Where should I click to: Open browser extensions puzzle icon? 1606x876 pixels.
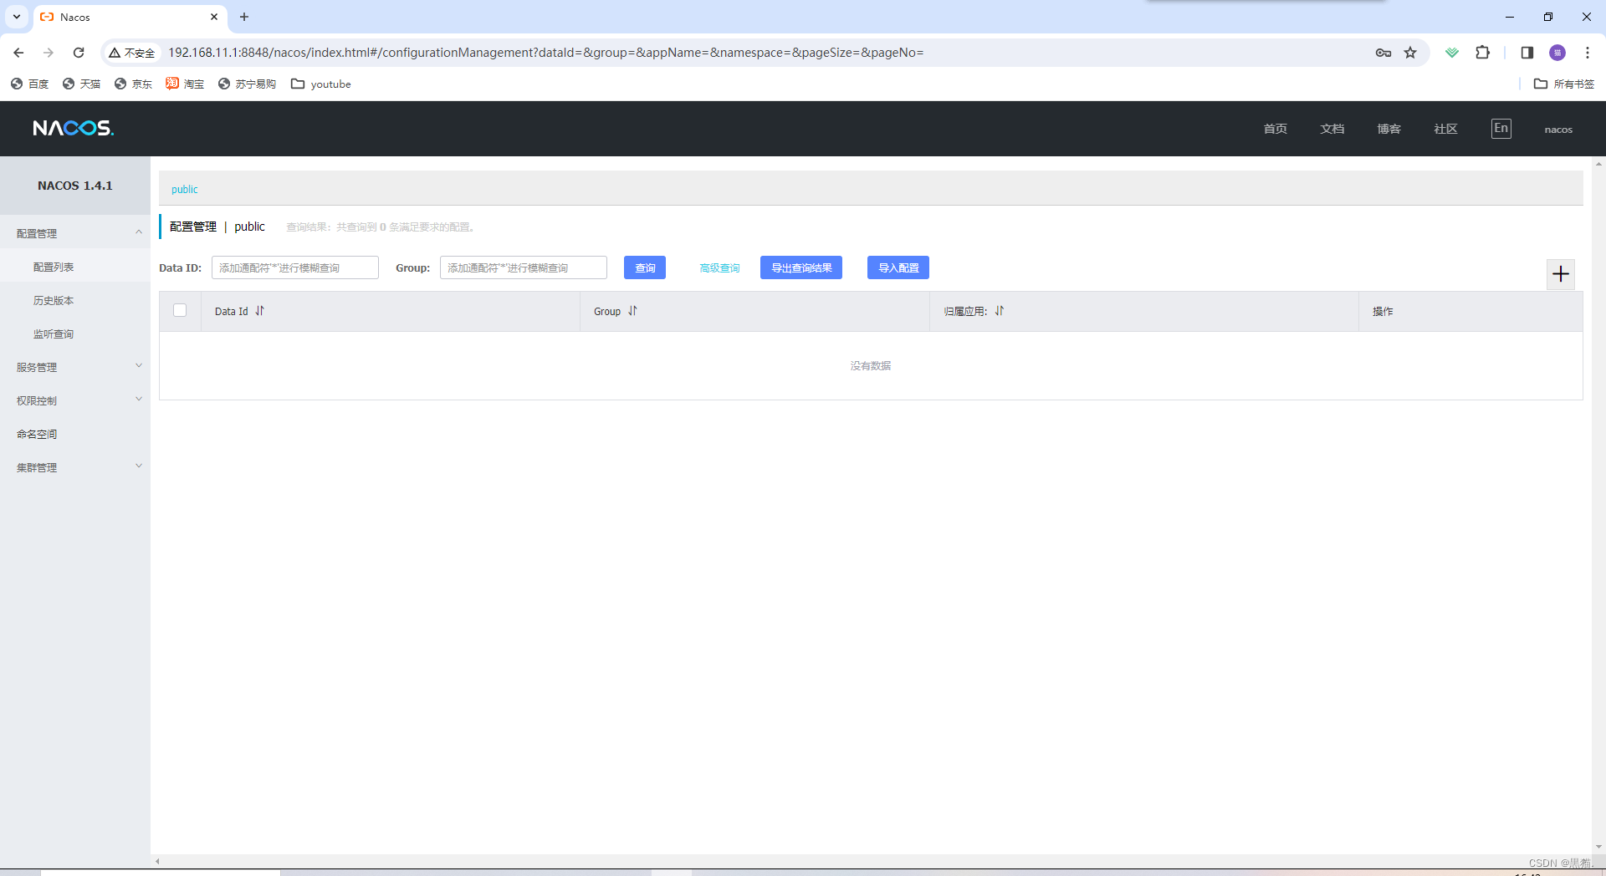pos(1482,53)
